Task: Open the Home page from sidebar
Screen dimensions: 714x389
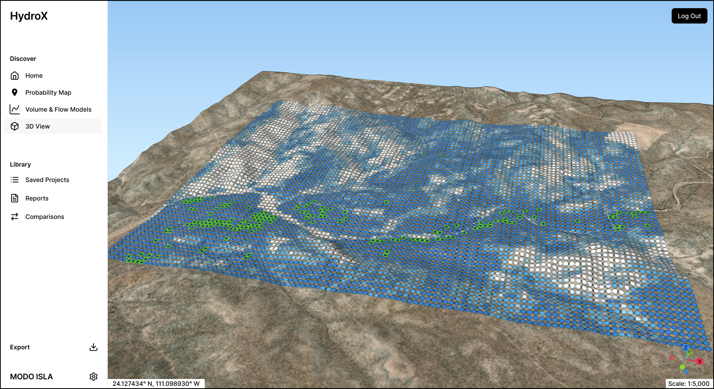Action: tap(34, 76)
